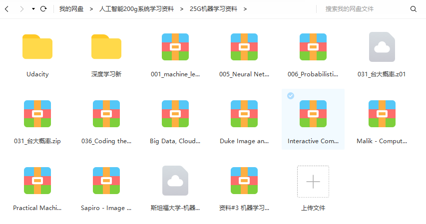Image resolution: width=426 pixels, height=224 pixels.
Task: Navigate to 25G机器学习资料 breadcrumb
Action: pos(214,9)
